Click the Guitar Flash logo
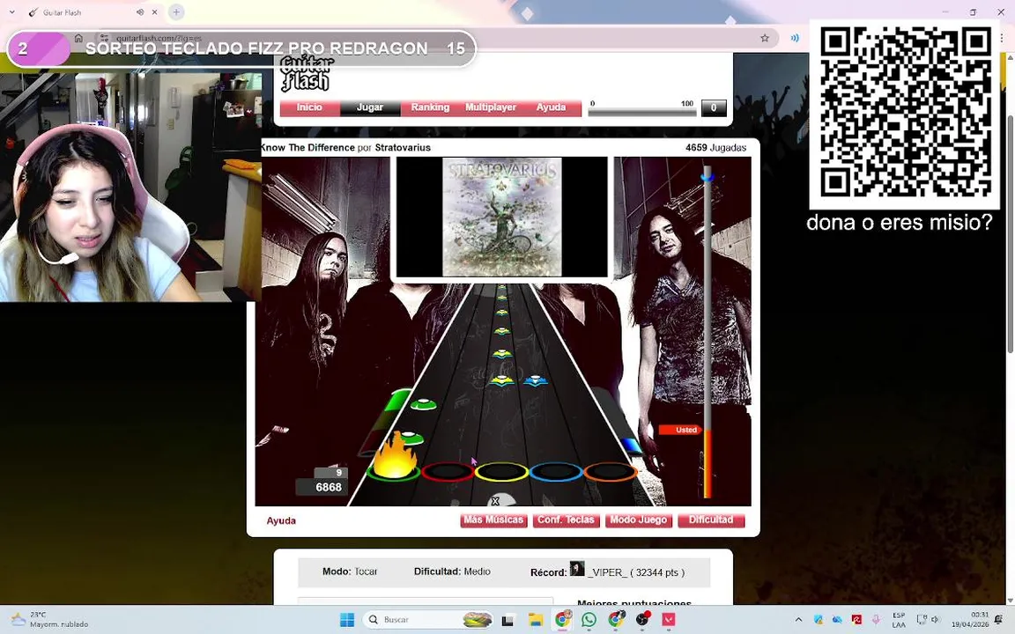Viewport: 1015px width, 634px height. click(x=307, y=73)
